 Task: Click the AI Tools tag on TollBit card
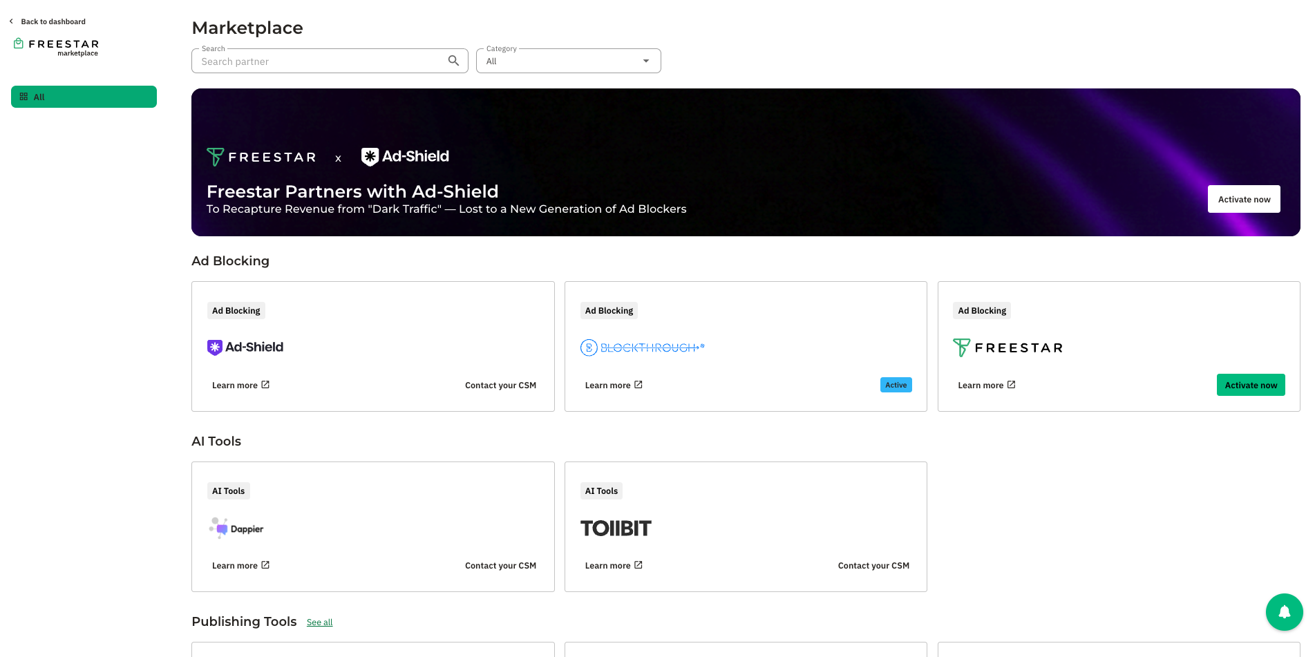pos(601,491)
